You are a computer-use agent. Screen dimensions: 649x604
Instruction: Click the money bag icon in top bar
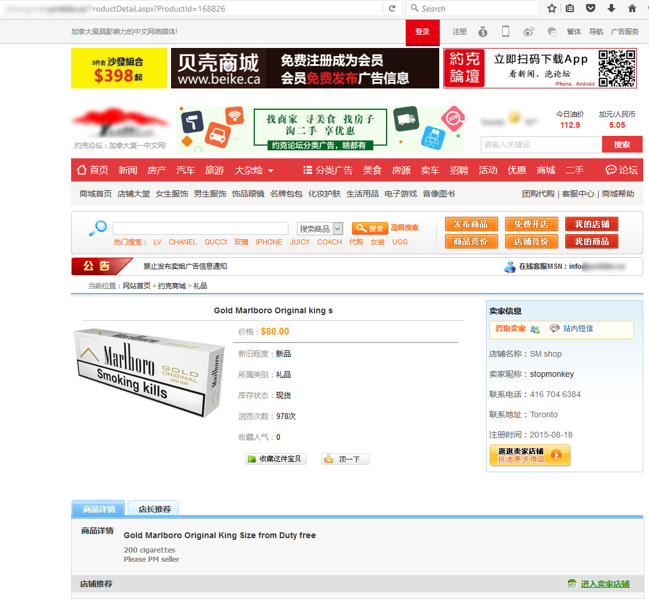[483, 31]
